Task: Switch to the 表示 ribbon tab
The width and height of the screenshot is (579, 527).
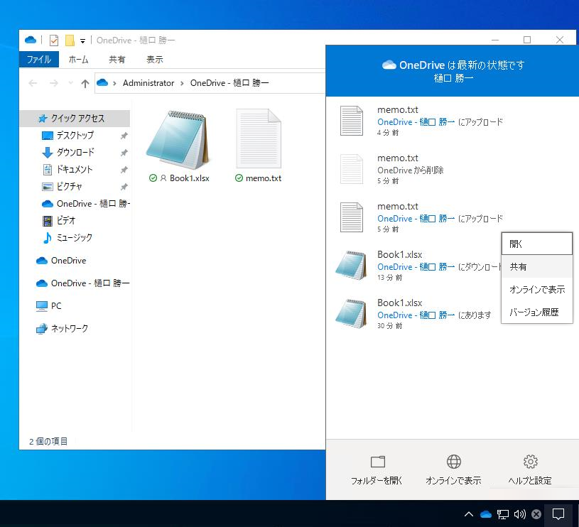Action: pyautogui.click(x=154, y=60)
